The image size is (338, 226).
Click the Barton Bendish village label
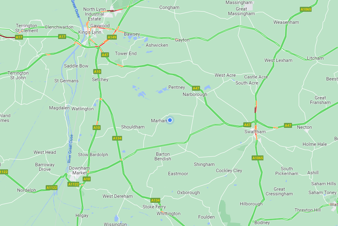(163, 156)
